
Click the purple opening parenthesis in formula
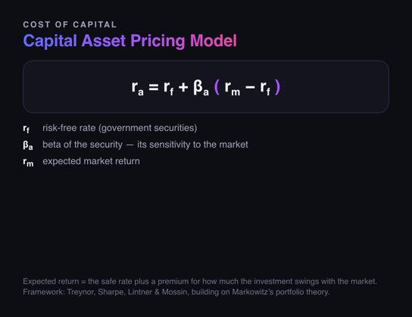tap(217, 87)
